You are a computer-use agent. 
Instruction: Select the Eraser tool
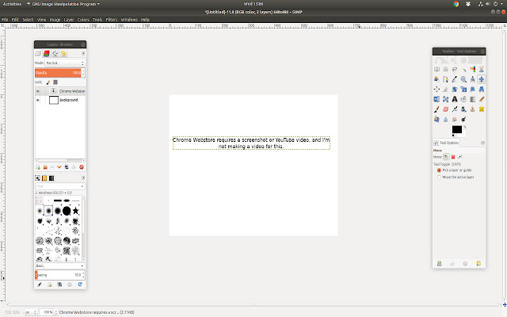tap(445, 109)
